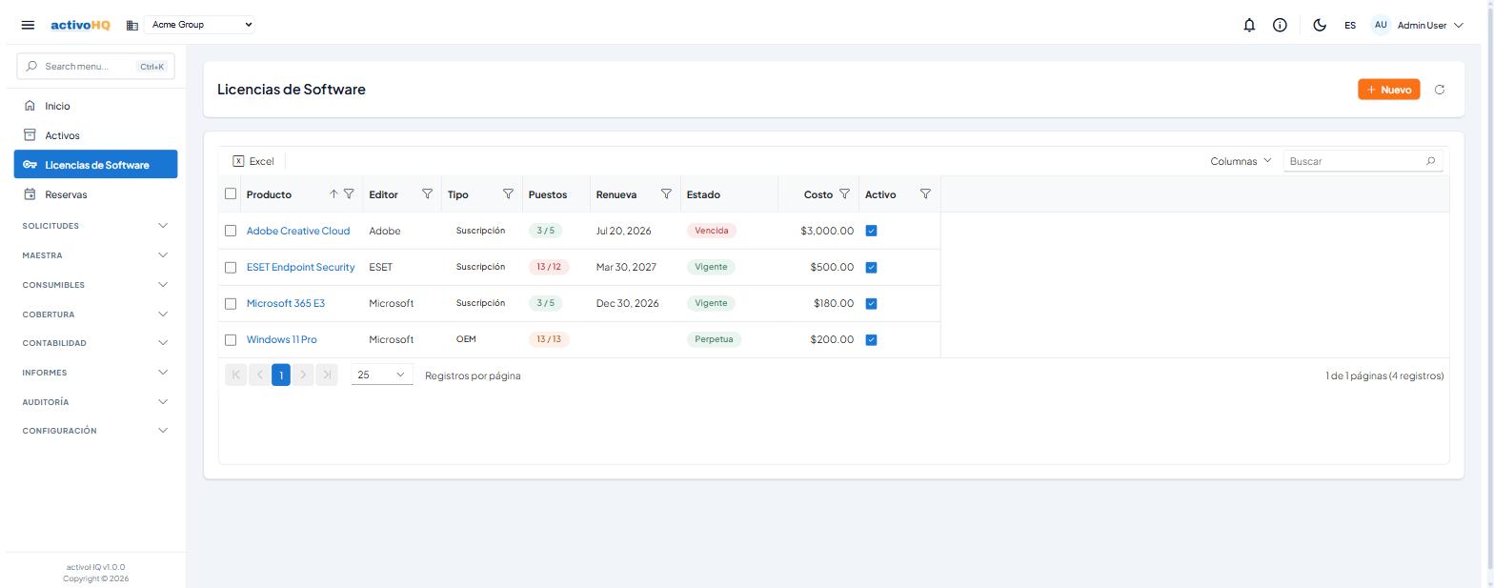
Task: Change the 25 records per page dropdown
Action: tap(382, 375)
